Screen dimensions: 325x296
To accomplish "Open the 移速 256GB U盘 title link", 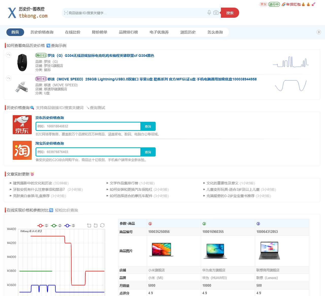I will click(152, 79).
